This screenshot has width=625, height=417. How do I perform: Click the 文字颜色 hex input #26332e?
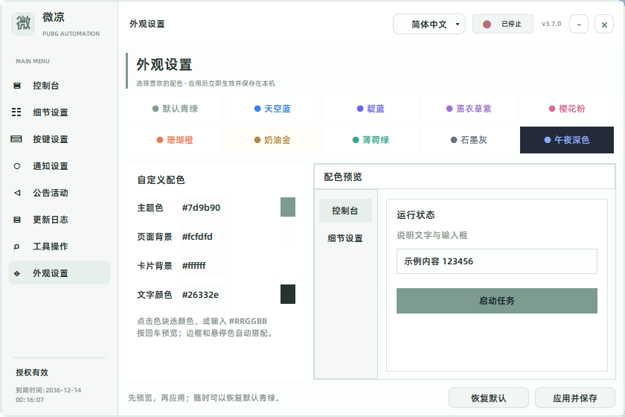[205, 295]
